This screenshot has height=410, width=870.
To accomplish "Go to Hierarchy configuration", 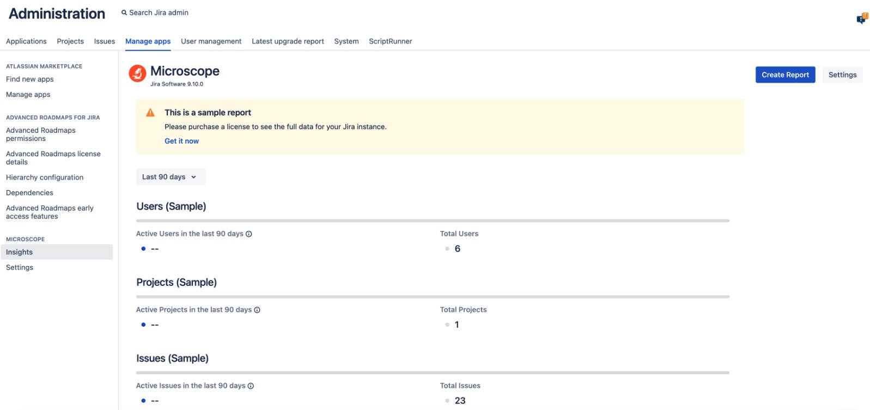I will coord(45,178).
